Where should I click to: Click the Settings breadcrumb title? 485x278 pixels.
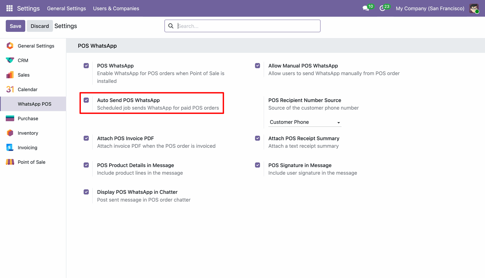coord(66,26)
